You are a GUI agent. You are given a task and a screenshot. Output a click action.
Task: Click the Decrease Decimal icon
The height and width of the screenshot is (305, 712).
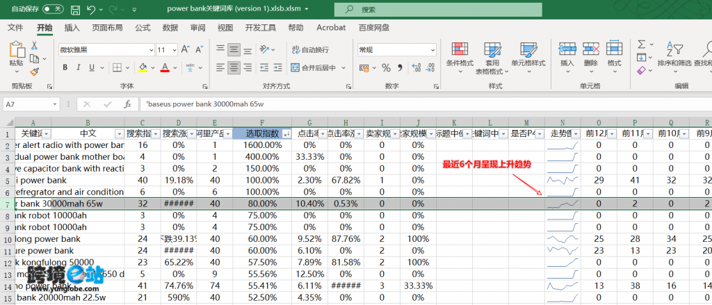click(x=428, y=68)
